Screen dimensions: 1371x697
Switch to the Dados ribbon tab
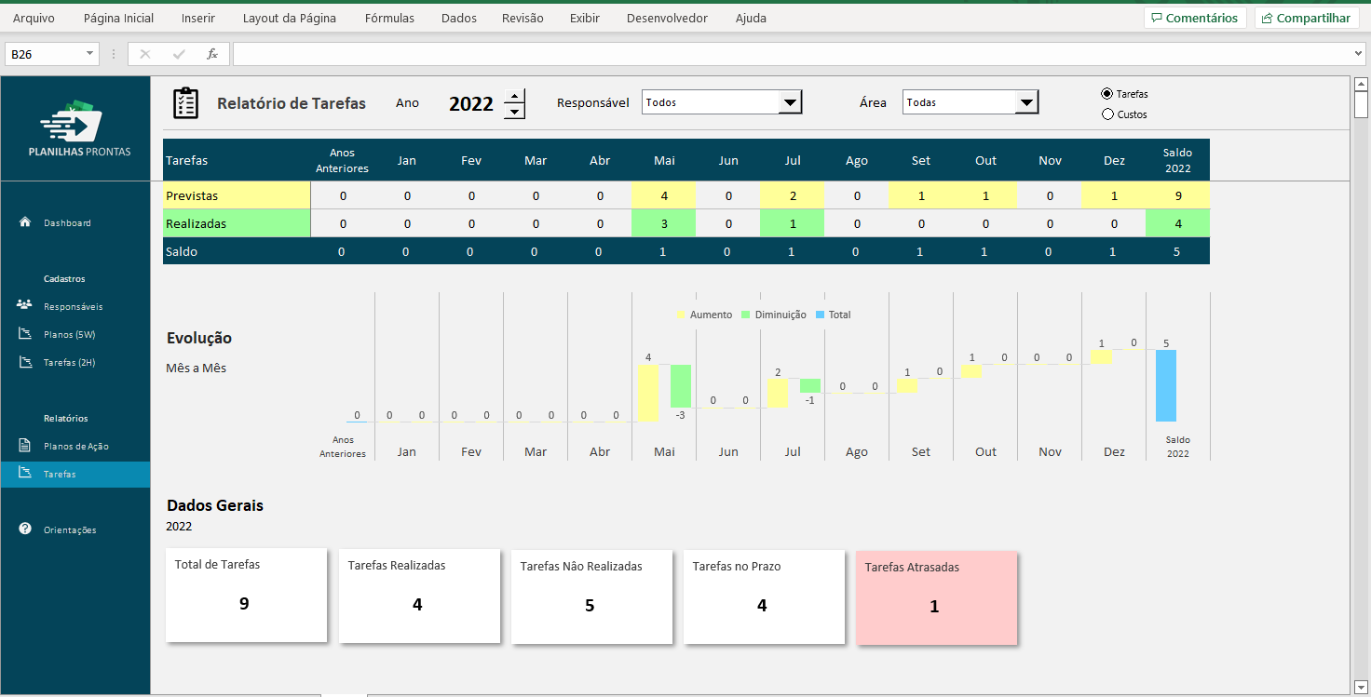click(458, 17)
